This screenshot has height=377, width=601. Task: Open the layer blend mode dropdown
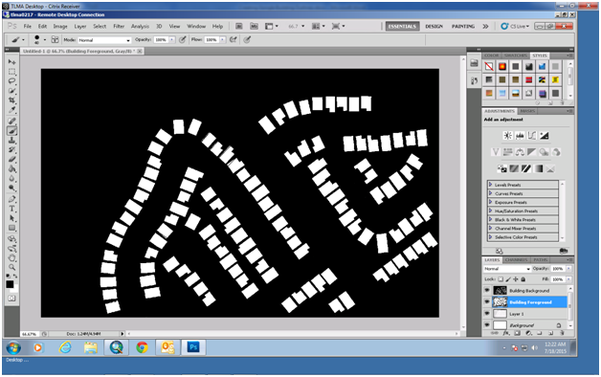(506, 269)
